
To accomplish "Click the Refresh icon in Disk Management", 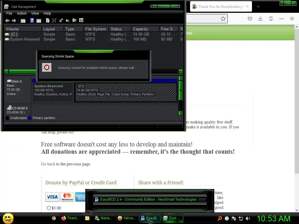I will tap(48, 20).
